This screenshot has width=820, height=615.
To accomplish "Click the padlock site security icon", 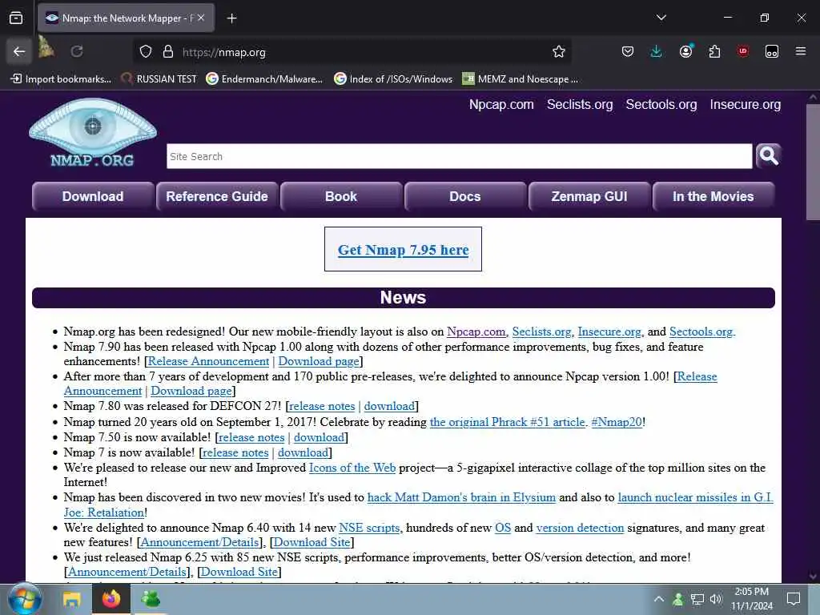I will 168,52.
